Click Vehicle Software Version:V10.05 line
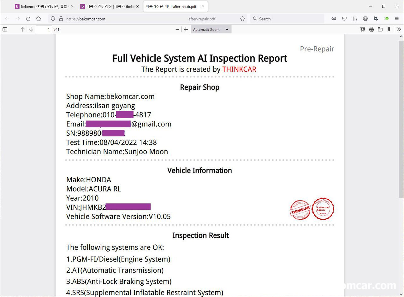 [118, 217]
